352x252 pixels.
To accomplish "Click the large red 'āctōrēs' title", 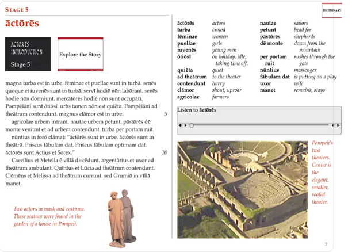I will click(x=22, y=23).
